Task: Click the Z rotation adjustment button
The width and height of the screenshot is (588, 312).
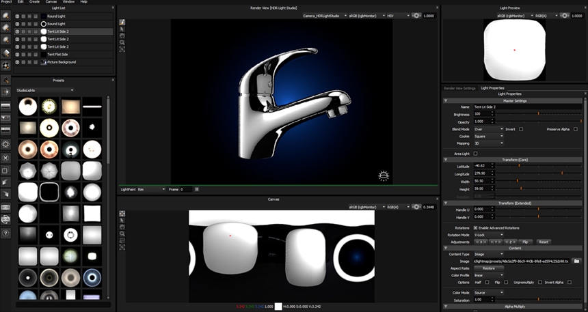Action: point(510,242)
